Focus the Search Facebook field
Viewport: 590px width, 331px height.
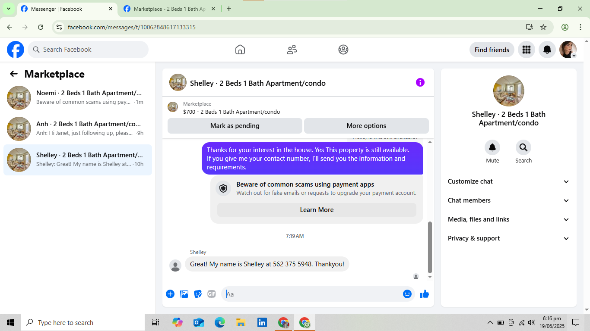click(88, 50)
